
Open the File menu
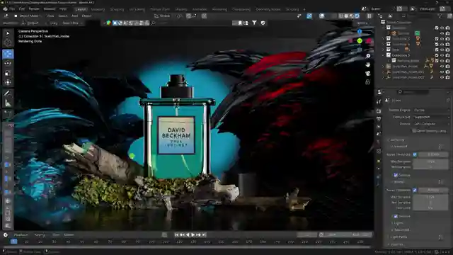coord(12,9)
